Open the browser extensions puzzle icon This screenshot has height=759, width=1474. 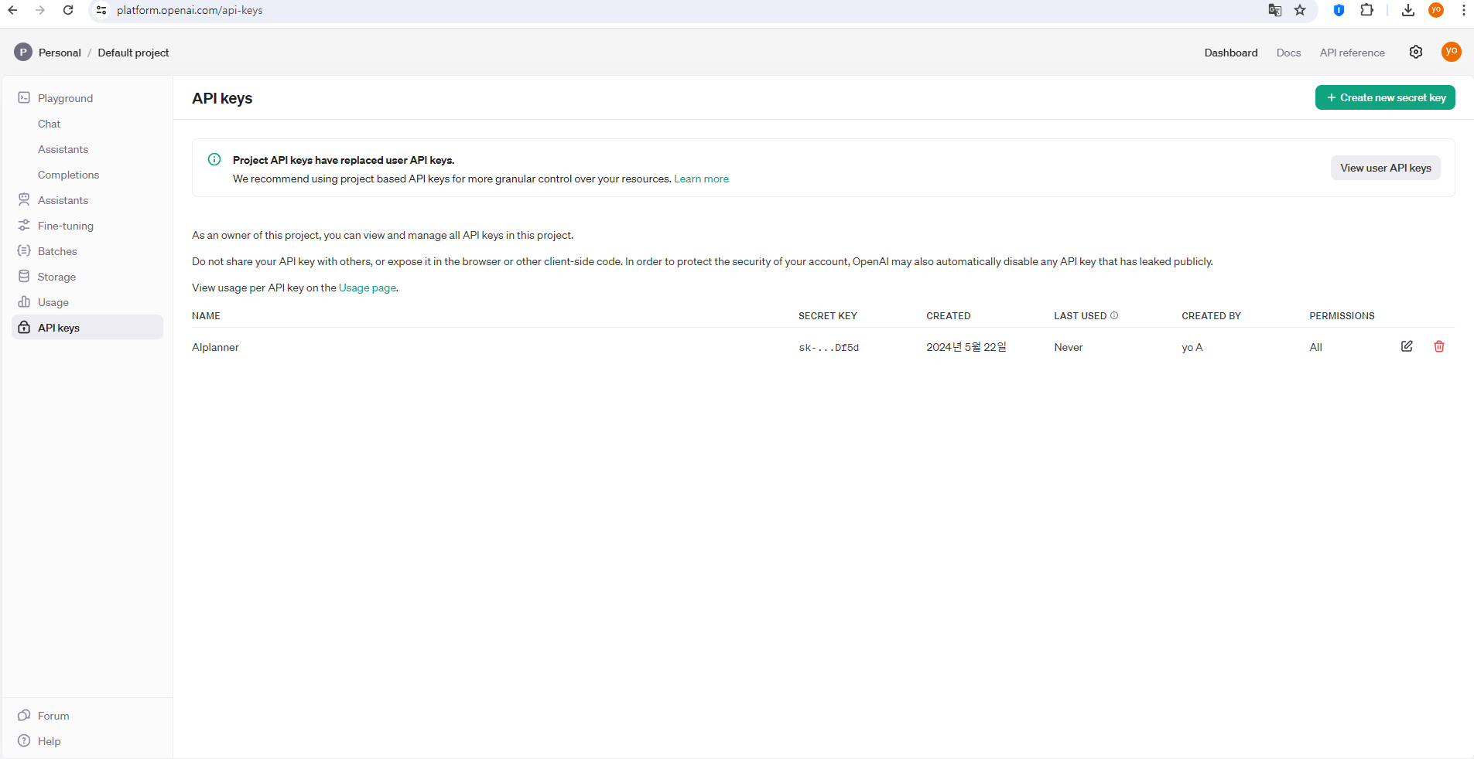pyautogui.click(x=1367, y=10)
